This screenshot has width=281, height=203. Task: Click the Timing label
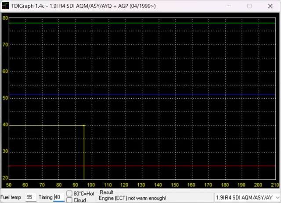point(45,197)
